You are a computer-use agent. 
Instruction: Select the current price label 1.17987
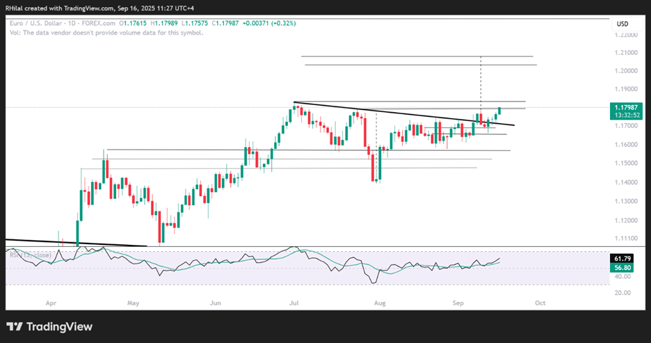pos(622,107)
